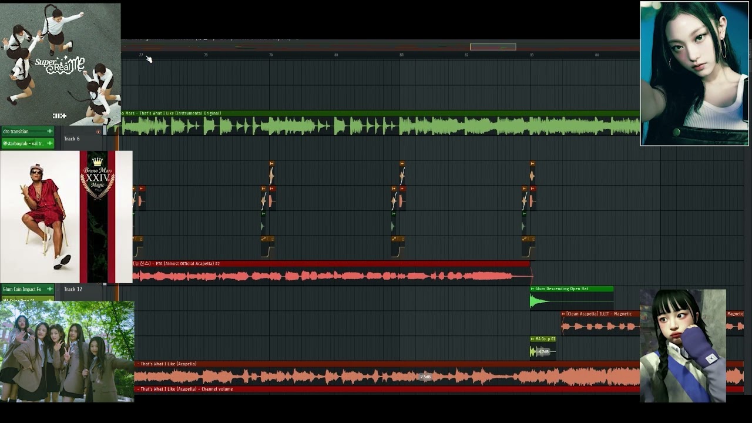Select the automation curve clip at bar 83
Viewport: 752px width, 423px height.
[529, 247]
